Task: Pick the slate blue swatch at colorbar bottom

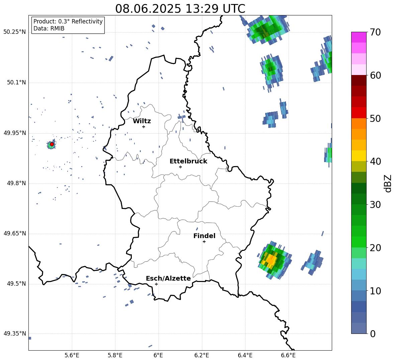Action: pyautogui.click(x=359, y=328)
